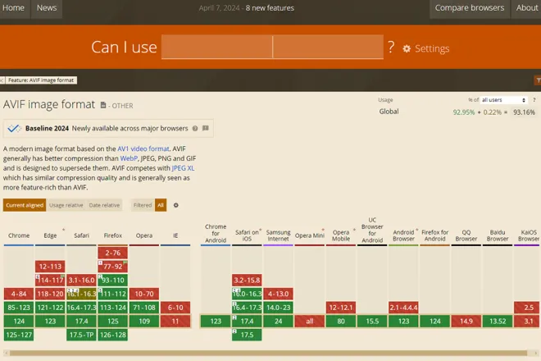Go to Home page
The width and height of the screenshot is (541, 361).
tap(13, 8)
